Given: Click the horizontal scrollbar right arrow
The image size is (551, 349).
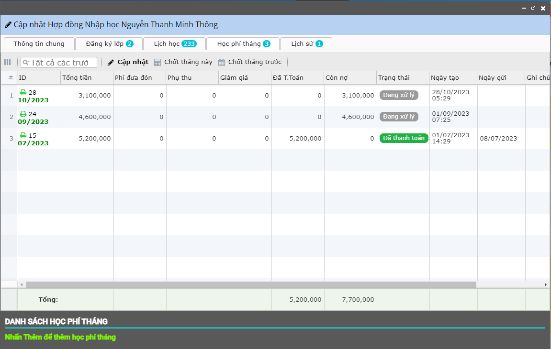Looking at the screenshot, I should point(545,284).
